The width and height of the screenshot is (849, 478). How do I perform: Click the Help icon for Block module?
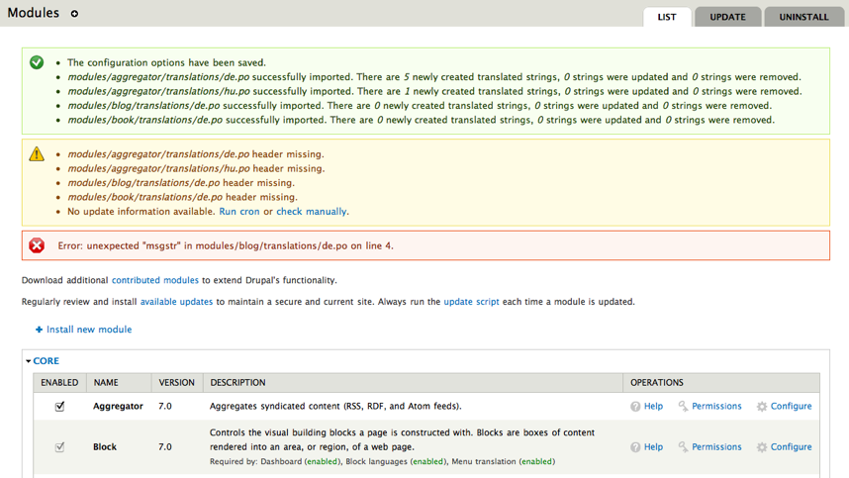click(635, 447)
